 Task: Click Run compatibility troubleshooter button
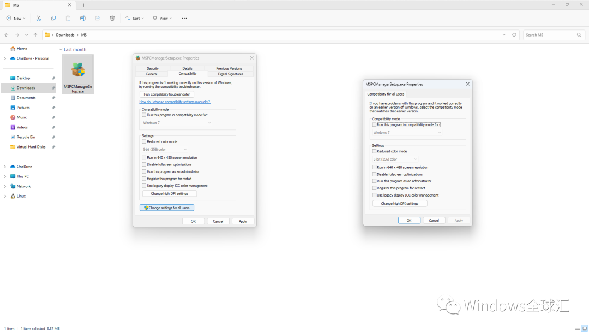(167, 94)
